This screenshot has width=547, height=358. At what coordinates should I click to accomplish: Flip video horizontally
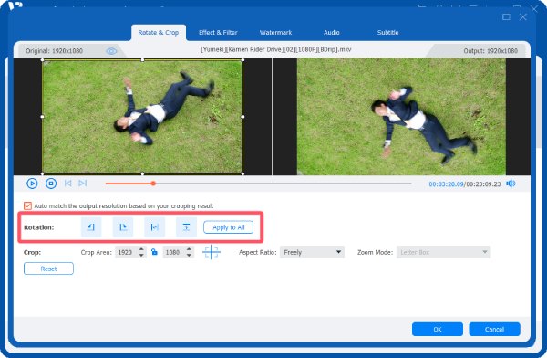155,227
